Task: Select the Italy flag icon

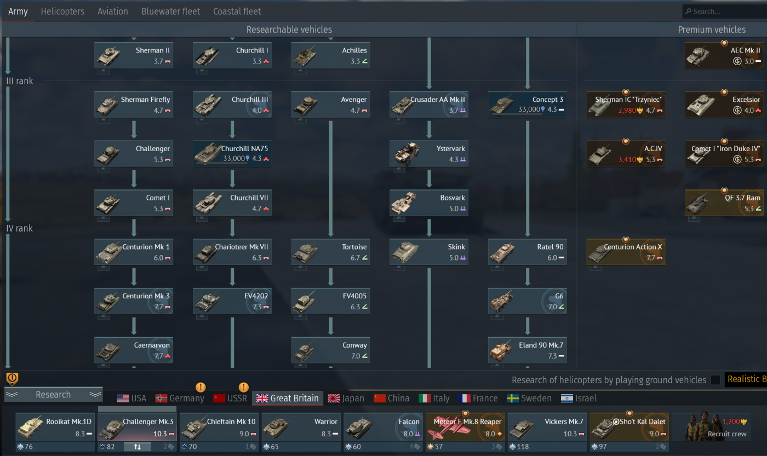Action: click(x=425, y=399)
